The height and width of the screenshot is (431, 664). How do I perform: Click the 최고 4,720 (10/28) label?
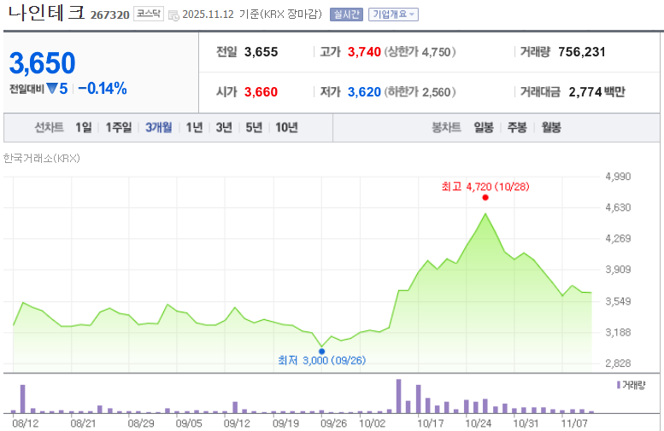[x=485, y=187]
